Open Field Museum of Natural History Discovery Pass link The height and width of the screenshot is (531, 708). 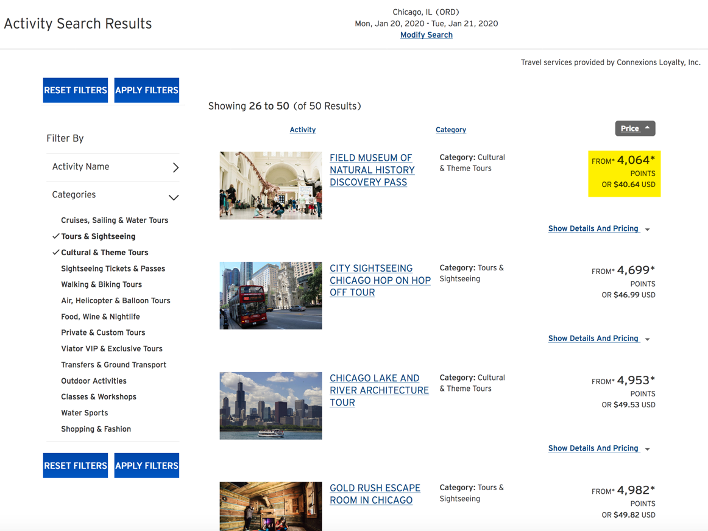[372, 170]
